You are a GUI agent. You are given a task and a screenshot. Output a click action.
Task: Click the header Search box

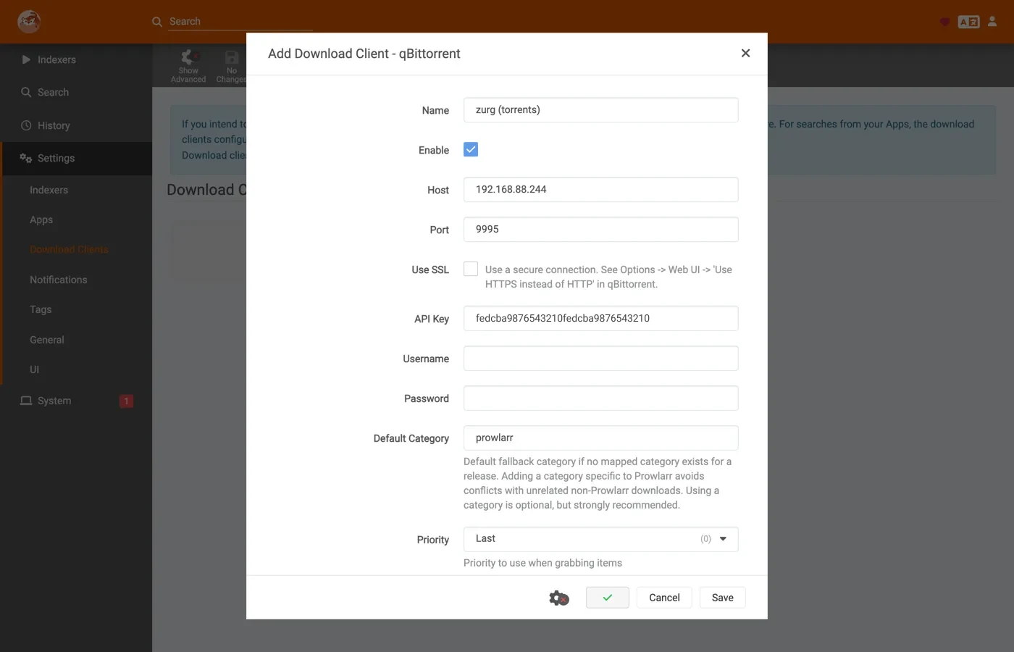click(240, 22)
